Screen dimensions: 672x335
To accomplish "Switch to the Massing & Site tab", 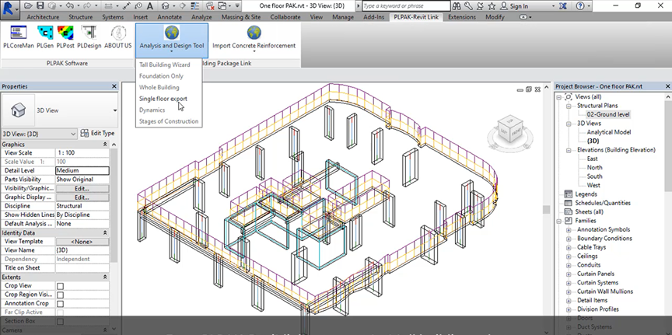I will pyautogui.click(x=241, y=17).
